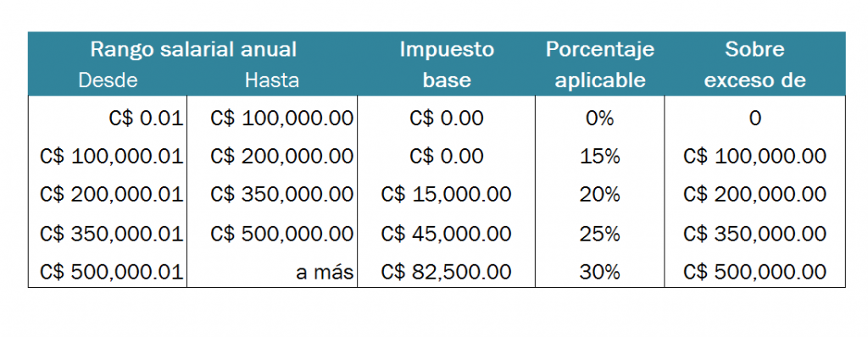The height and width of the screenshot is (337, 868).
Task: Click the 'Rango salarial anual' header
Action: (x=193, y=49)
